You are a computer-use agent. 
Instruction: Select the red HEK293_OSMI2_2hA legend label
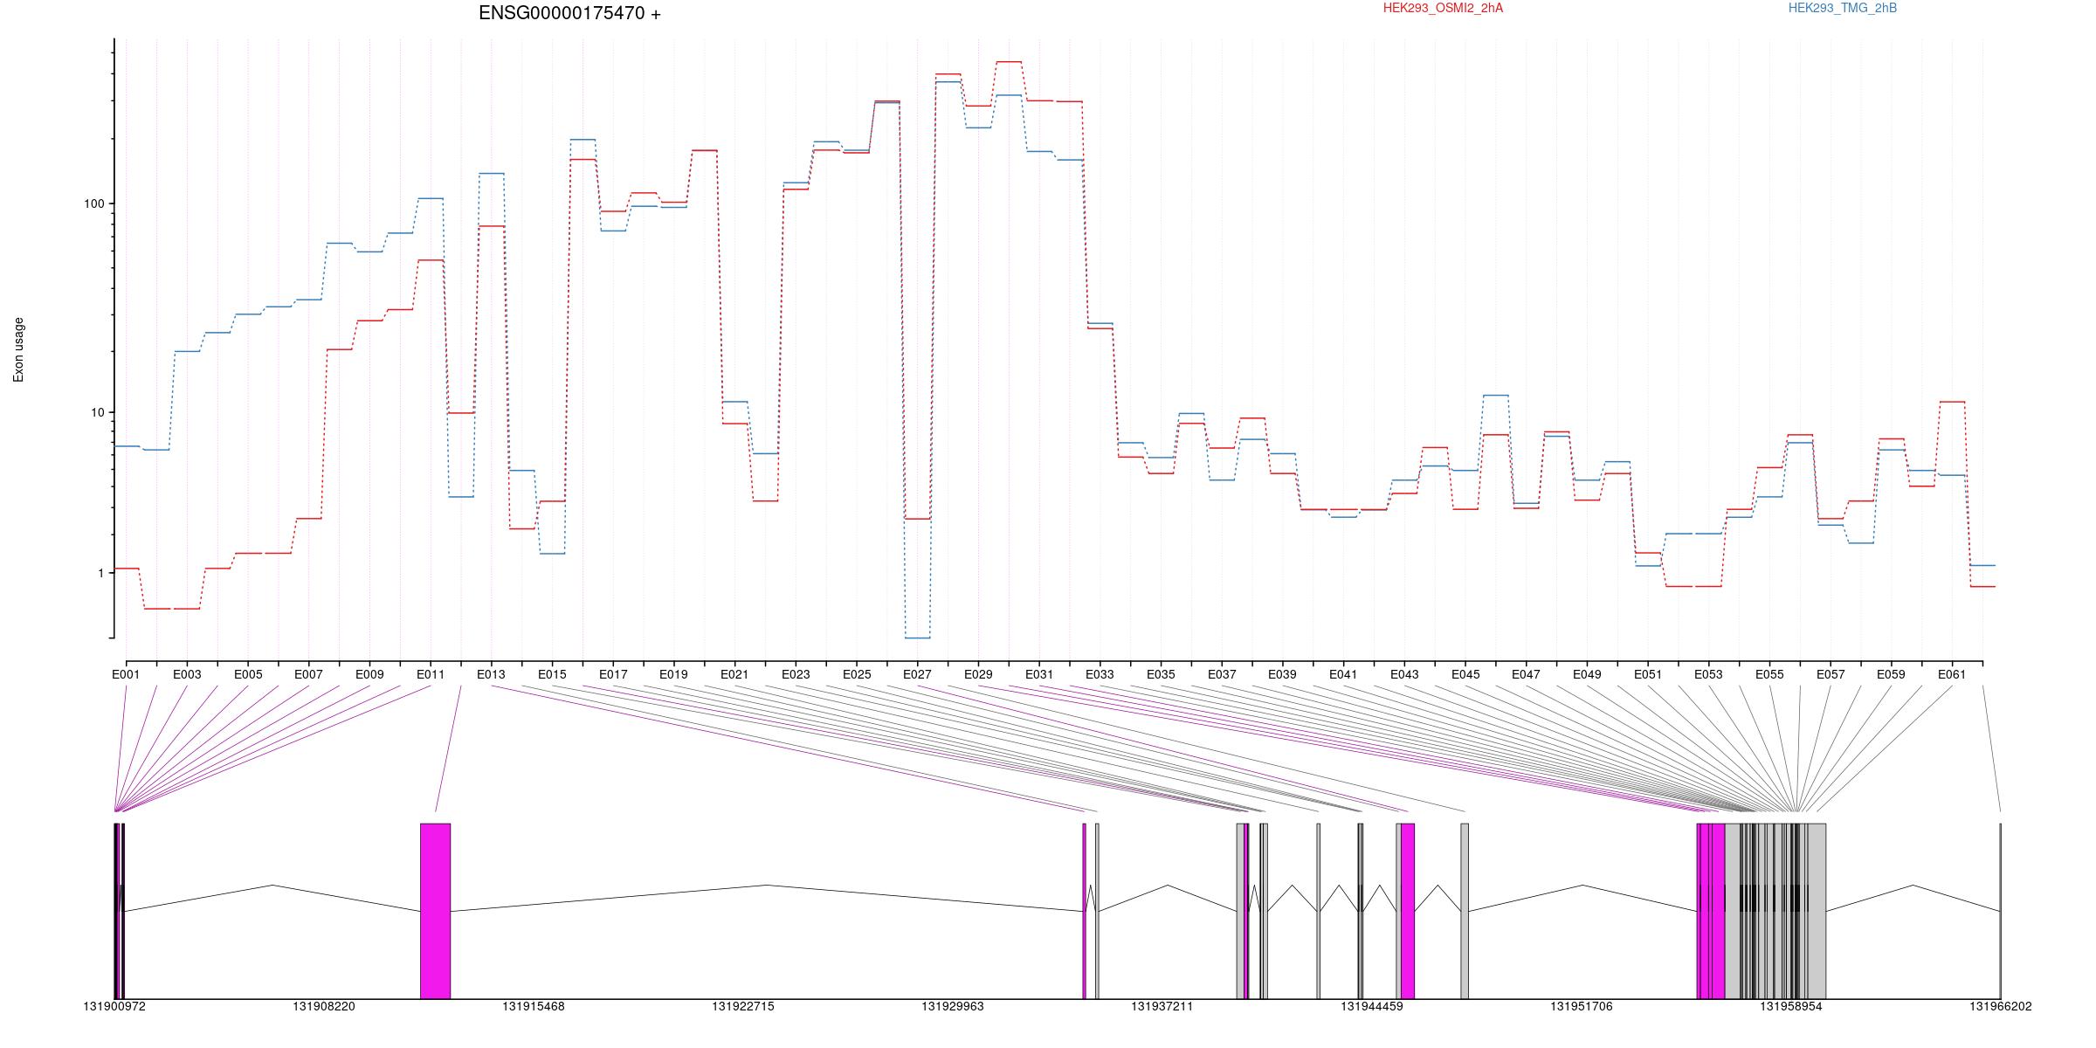pyautogui.click(x=1443, y=9)
